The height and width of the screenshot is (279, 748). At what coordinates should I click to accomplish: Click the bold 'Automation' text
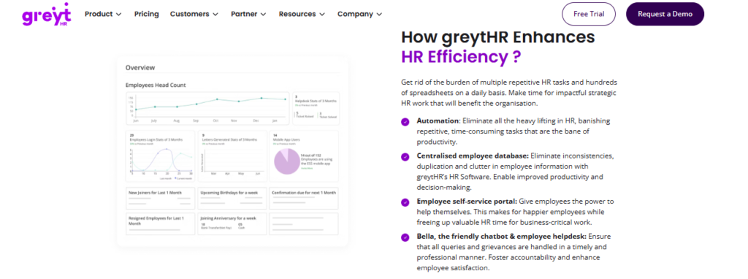point(438,121)
